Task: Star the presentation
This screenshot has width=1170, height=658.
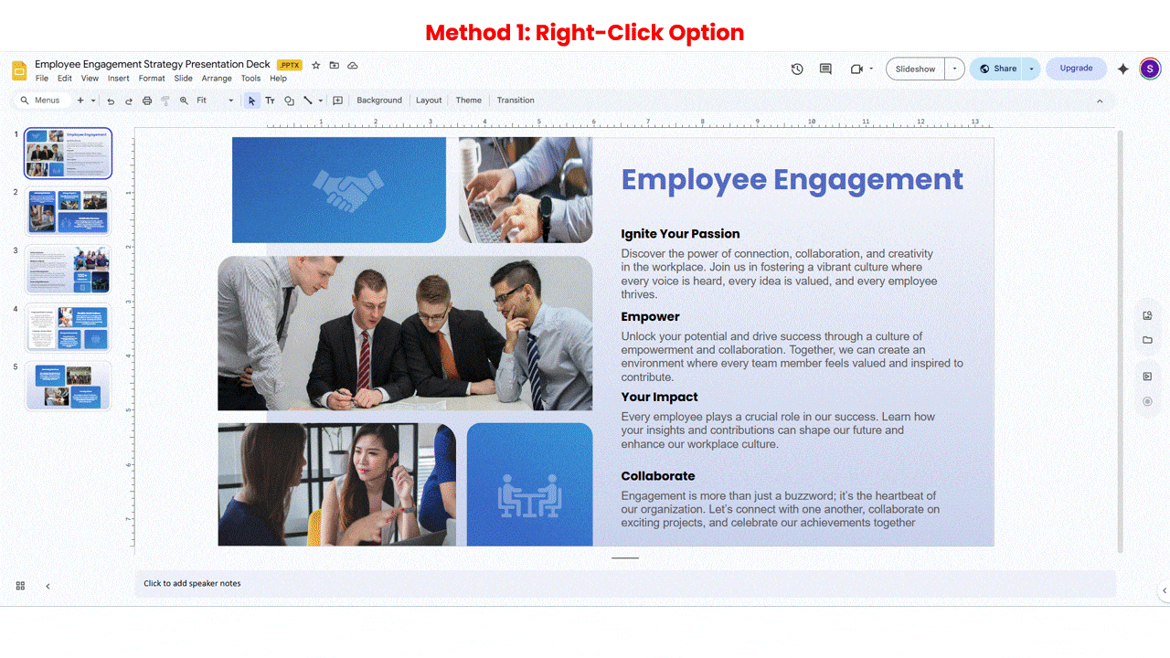Action: [x=315, y=65]
